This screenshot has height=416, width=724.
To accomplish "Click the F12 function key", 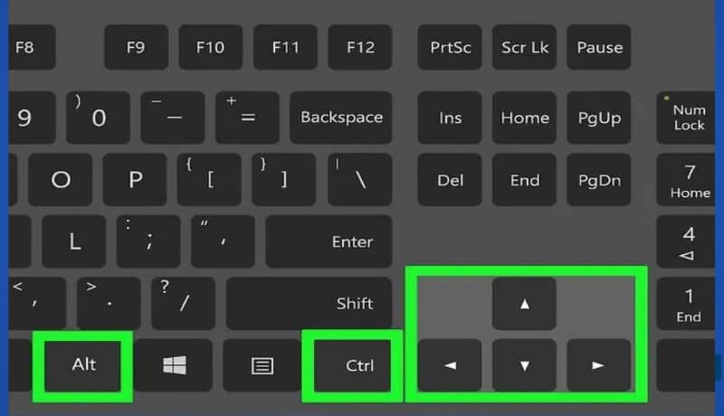I will [360, 47].
